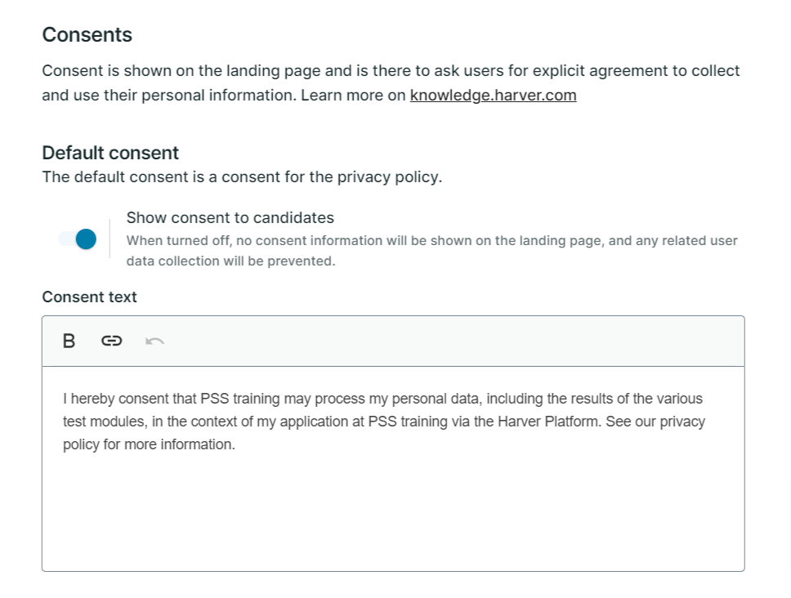This screenshot has height=598, width=791.
Task: Disable the Show consent to candidates switch
Action: click(77, 239)
